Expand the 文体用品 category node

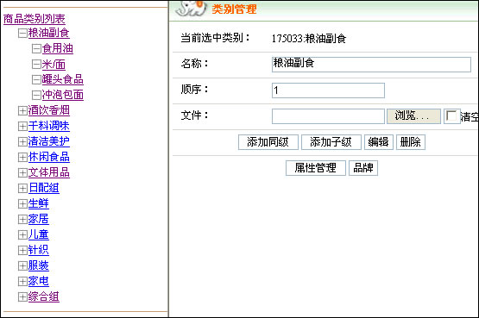[x=22, y=173]
